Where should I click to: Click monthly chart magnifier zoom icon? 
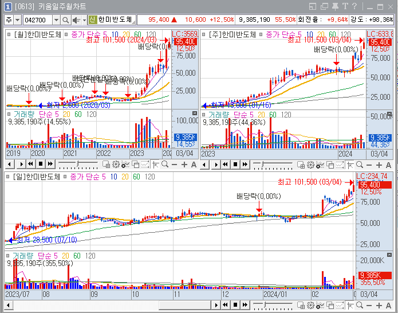[165, 165]
